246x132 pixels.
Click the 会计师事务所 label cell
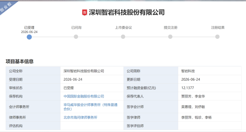(33, 107)
